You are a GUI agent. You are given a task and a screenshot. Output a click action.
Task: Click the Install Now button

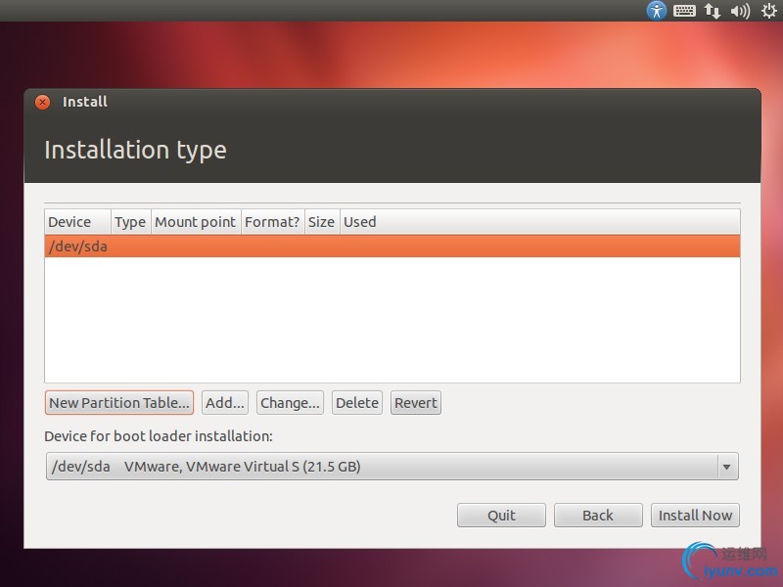695,516
